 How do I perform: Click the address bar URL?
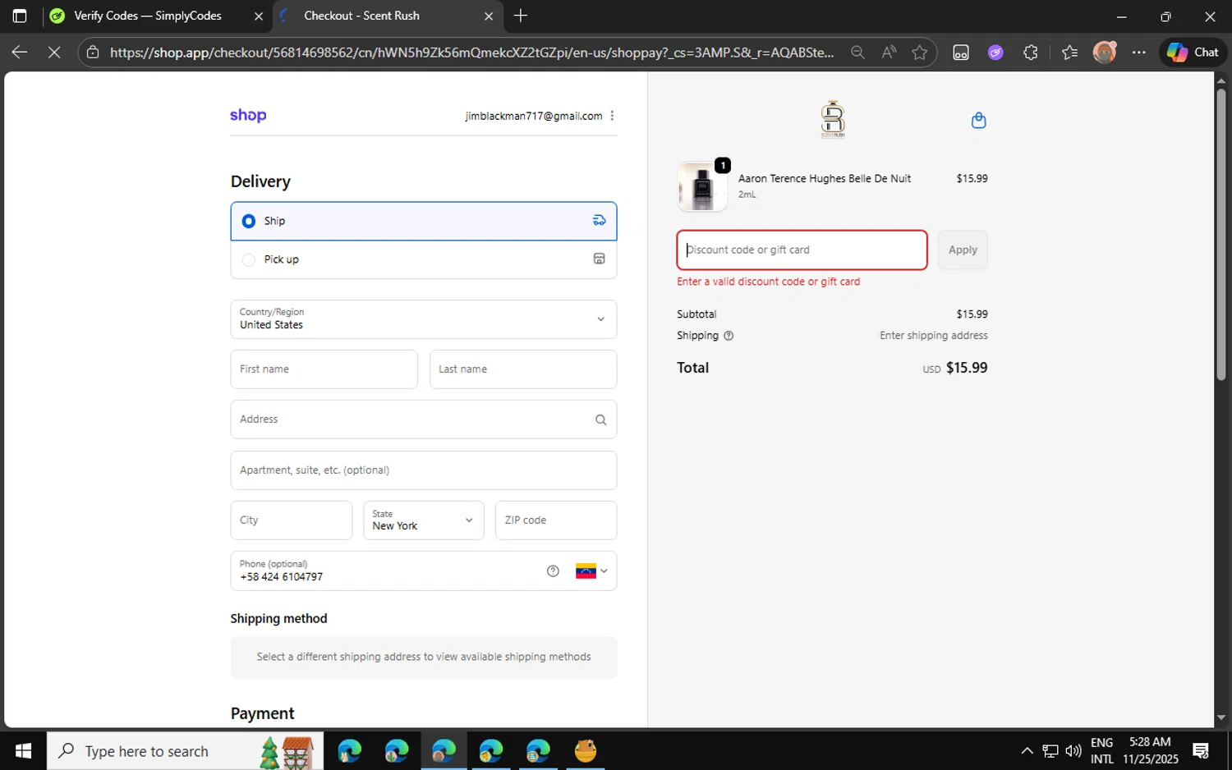click(472, 52)
